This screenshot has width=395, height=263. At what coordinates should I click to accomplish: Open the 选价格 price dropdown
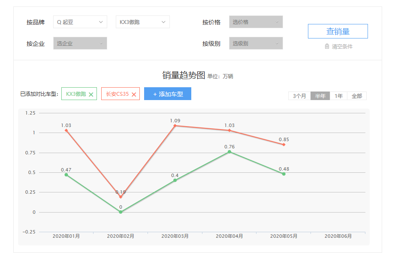[x=256, y=22]
